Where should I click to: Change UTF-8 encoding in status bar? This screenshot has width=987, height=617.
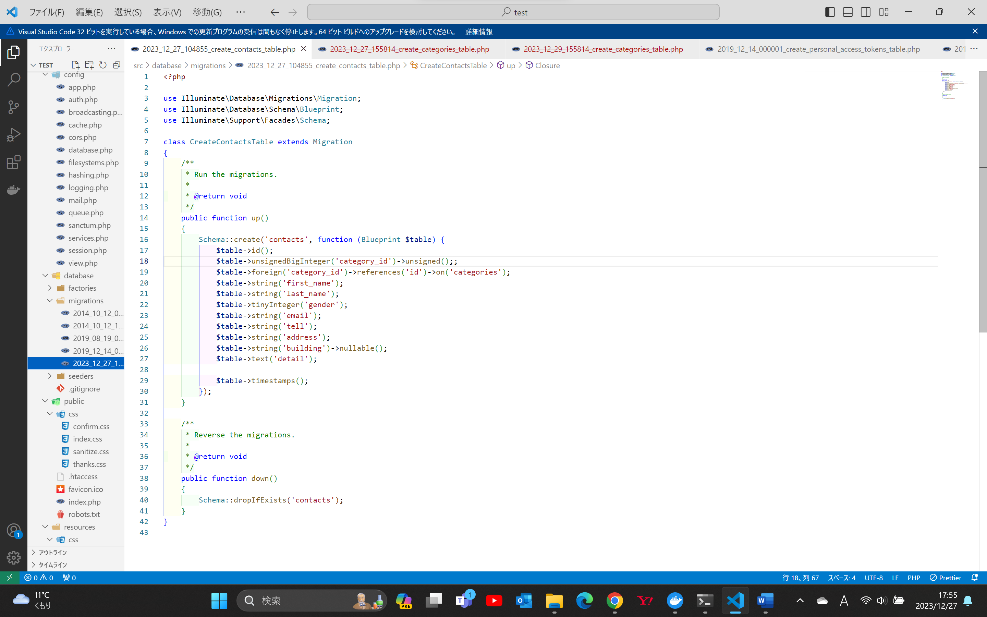(874, 578)
